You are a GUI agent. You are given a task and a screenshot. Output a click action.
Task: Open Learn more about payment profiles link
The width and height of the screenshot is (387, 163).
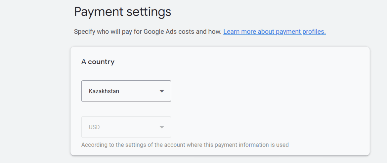tap(275, 32)
